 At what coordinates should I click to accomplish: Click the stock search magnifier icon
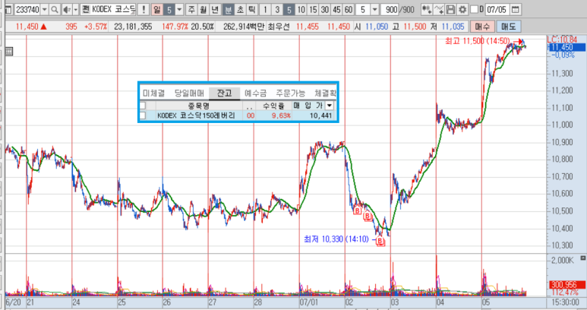click(x=54, y=9)
